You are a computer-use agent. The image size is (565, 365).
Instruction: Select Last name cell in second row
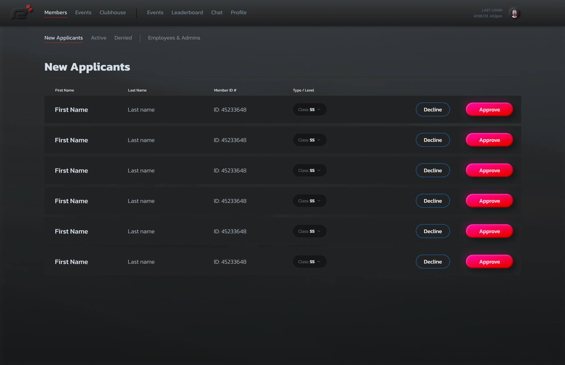pos(141,140)
